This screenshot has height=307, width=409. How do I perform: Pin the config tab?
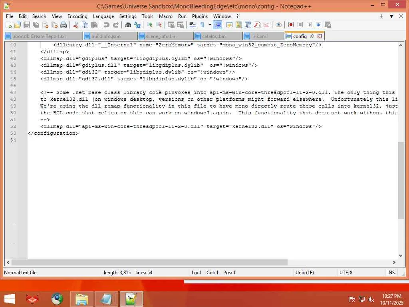[x=312, y=36]
